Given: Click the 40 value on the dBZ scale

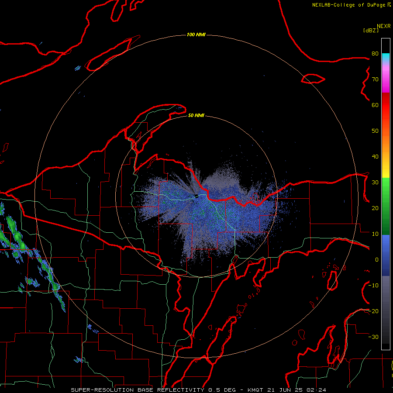Looking at the screenshot, I should (375, 156).
